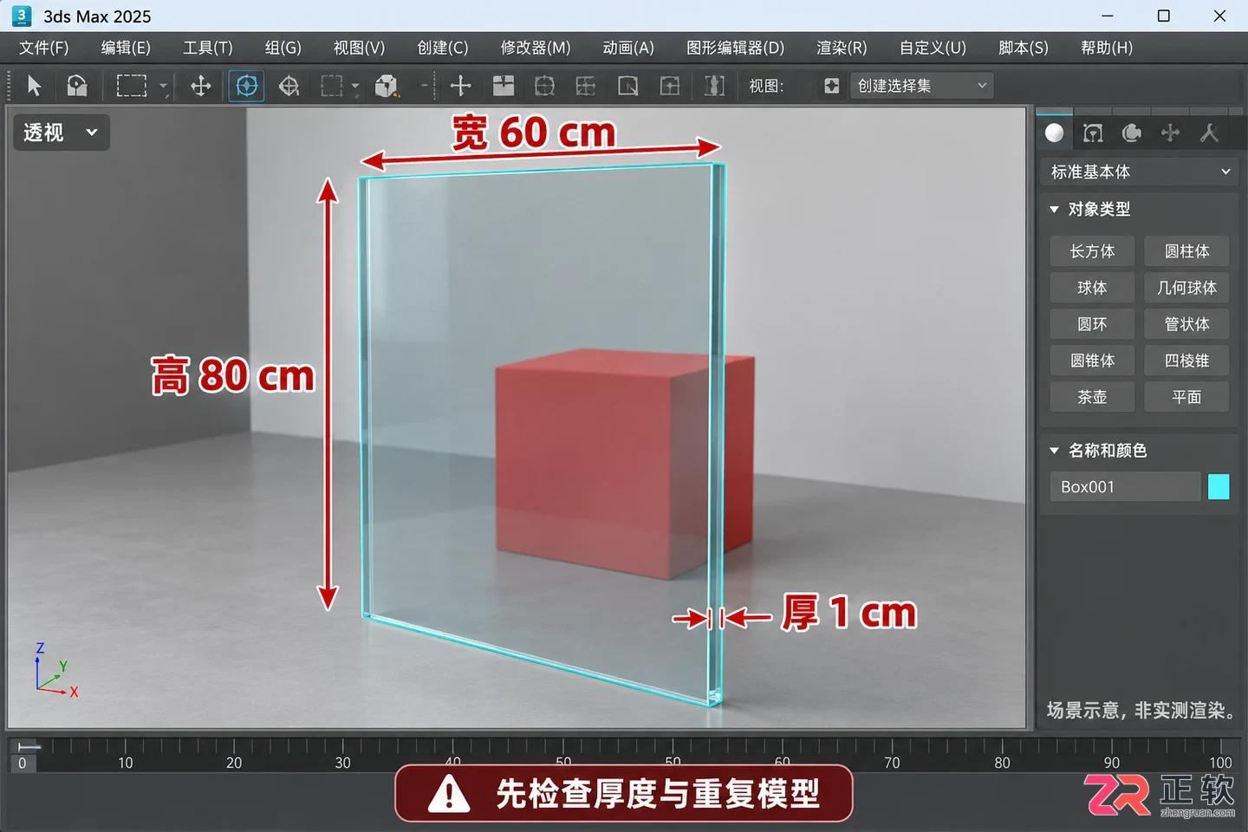This screenshot has height=832, width=1248.
Task: Click the select-by-name icon
Action: click(77, 86)
